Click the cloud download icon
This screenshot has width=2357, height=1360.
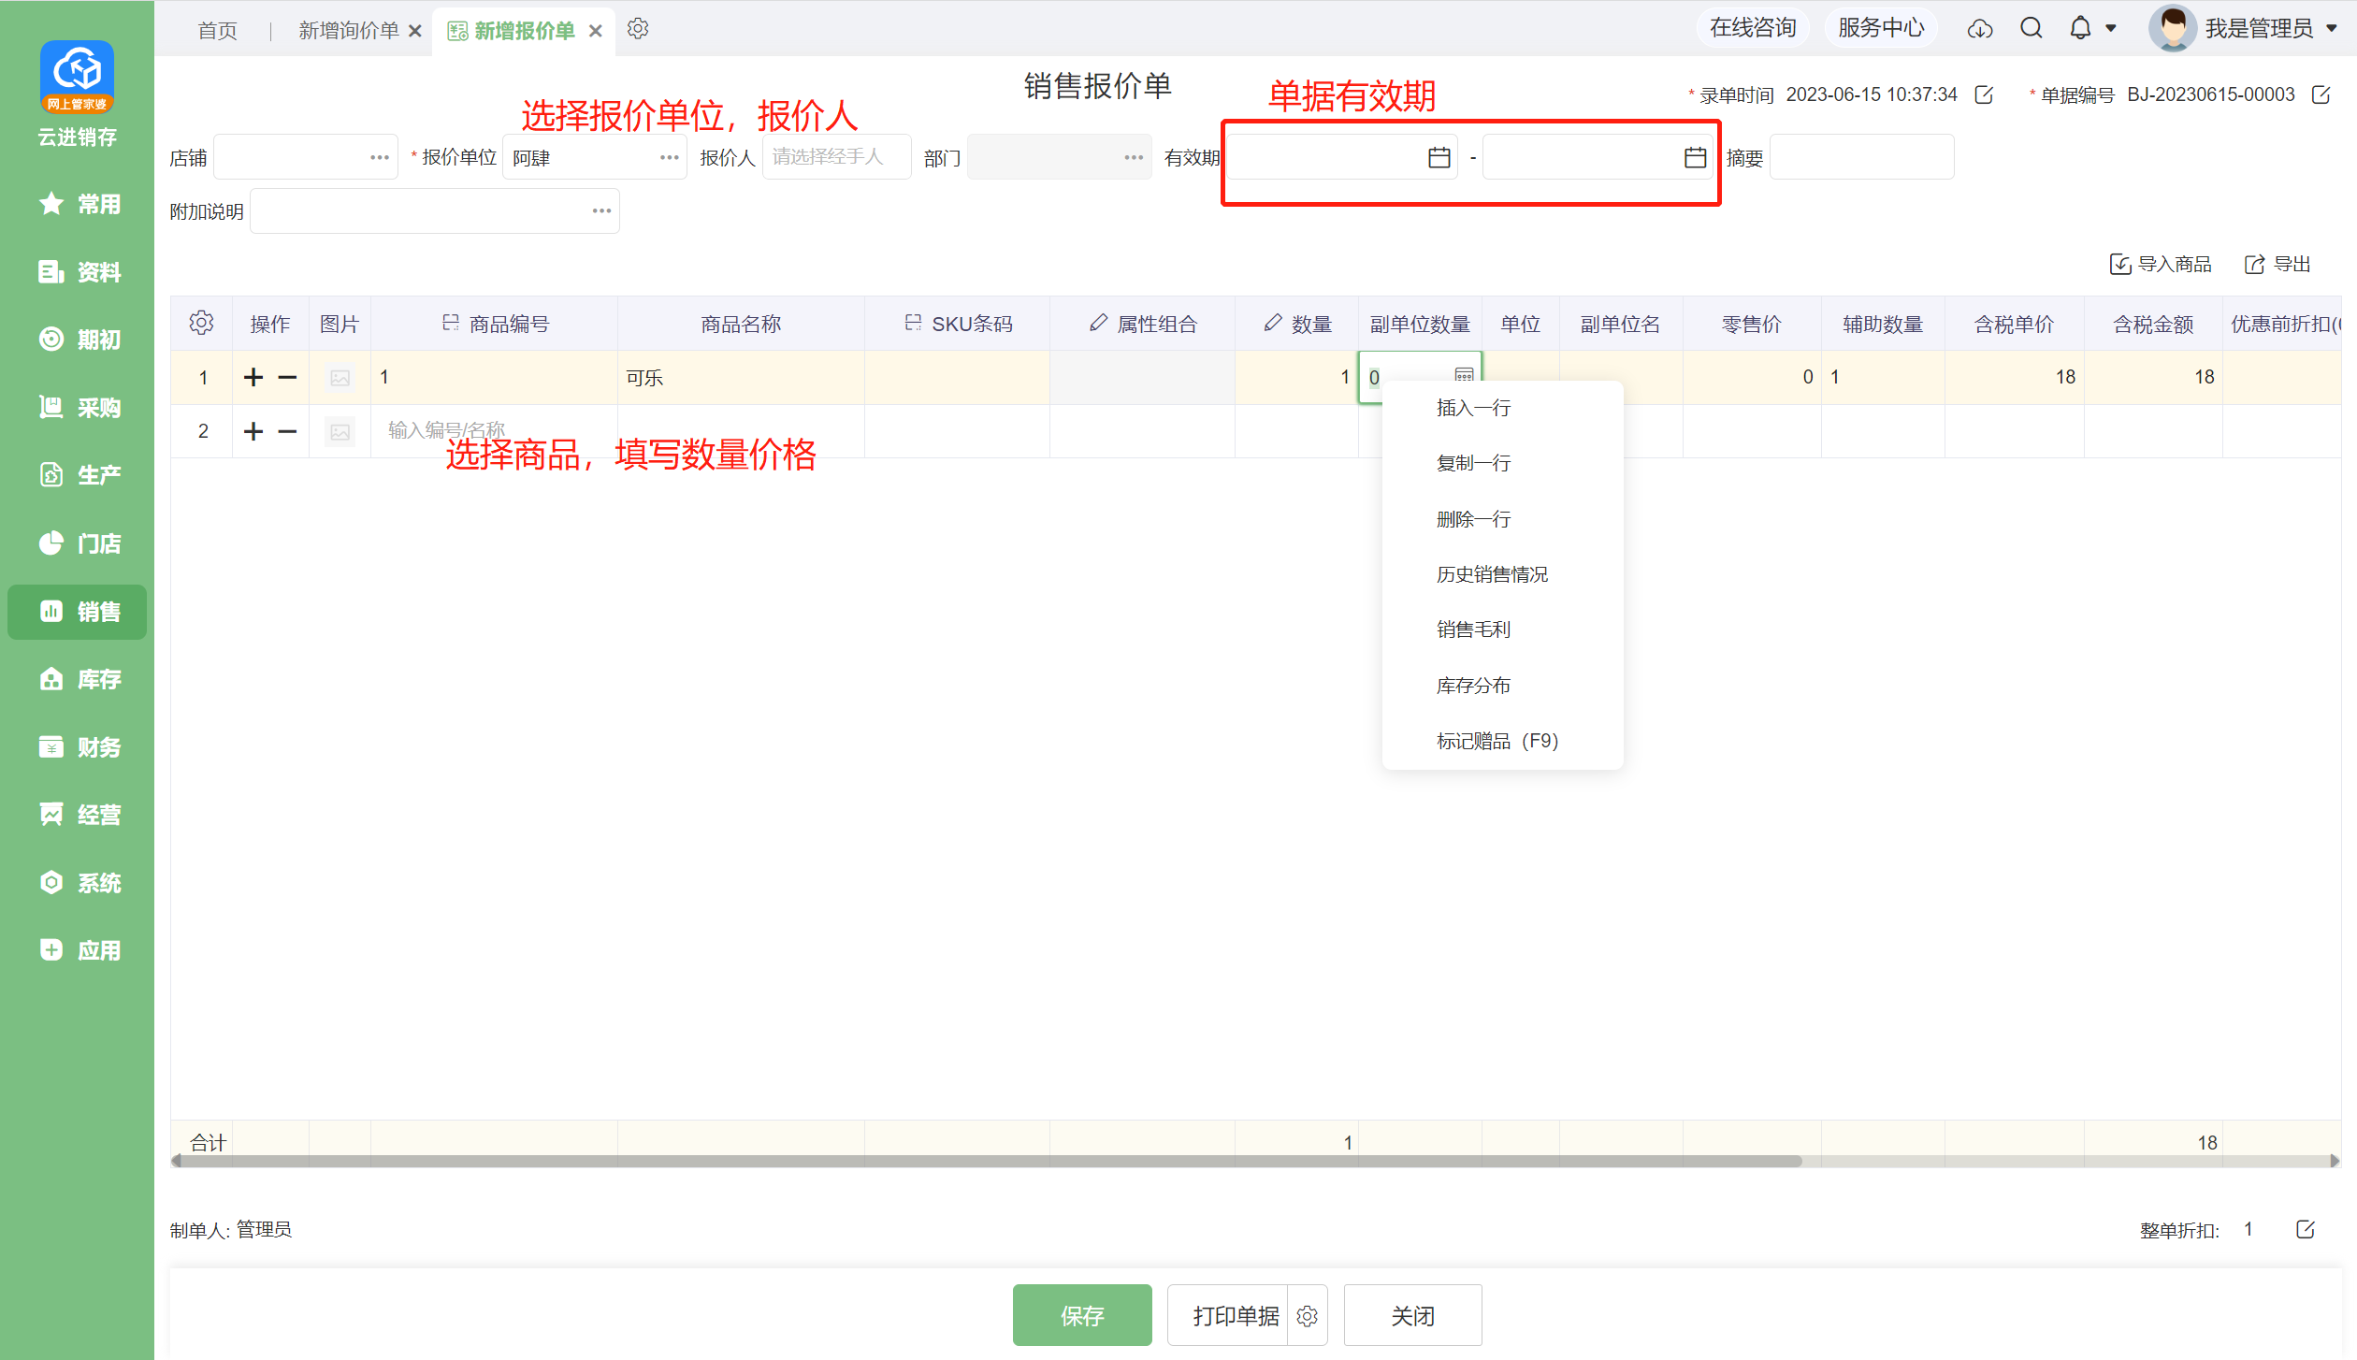(x=1979, y=28)
